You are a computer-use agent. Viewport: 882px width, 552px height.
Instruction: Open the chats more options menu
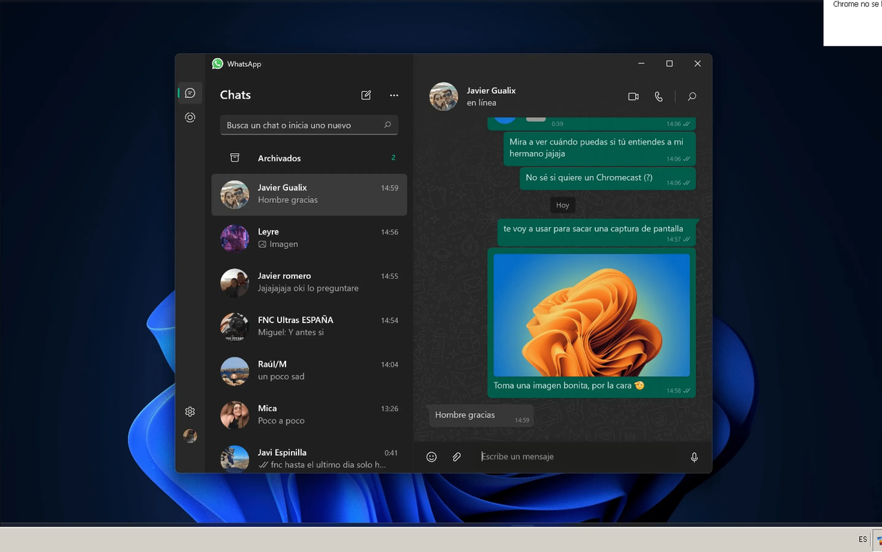[x=394, y=95]
